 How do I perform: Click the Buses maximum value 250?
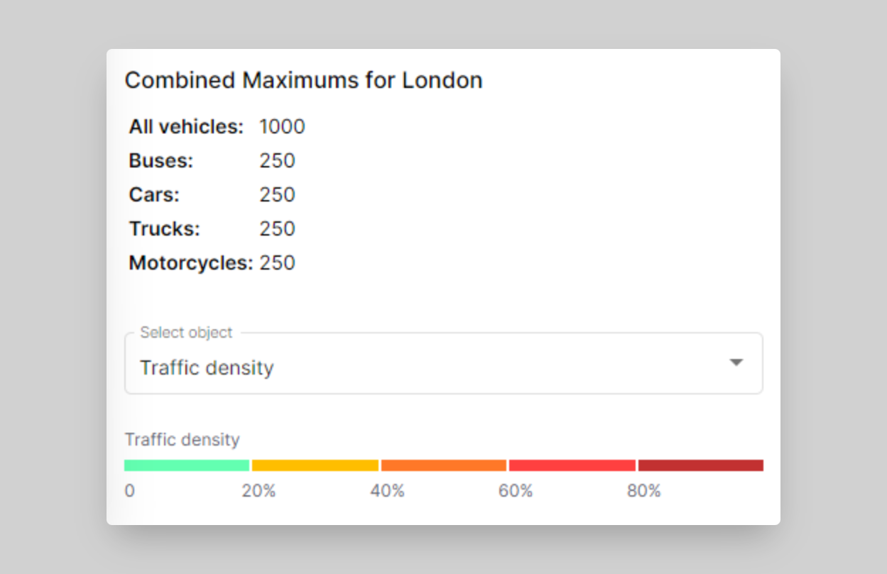(x=277, y=160)
